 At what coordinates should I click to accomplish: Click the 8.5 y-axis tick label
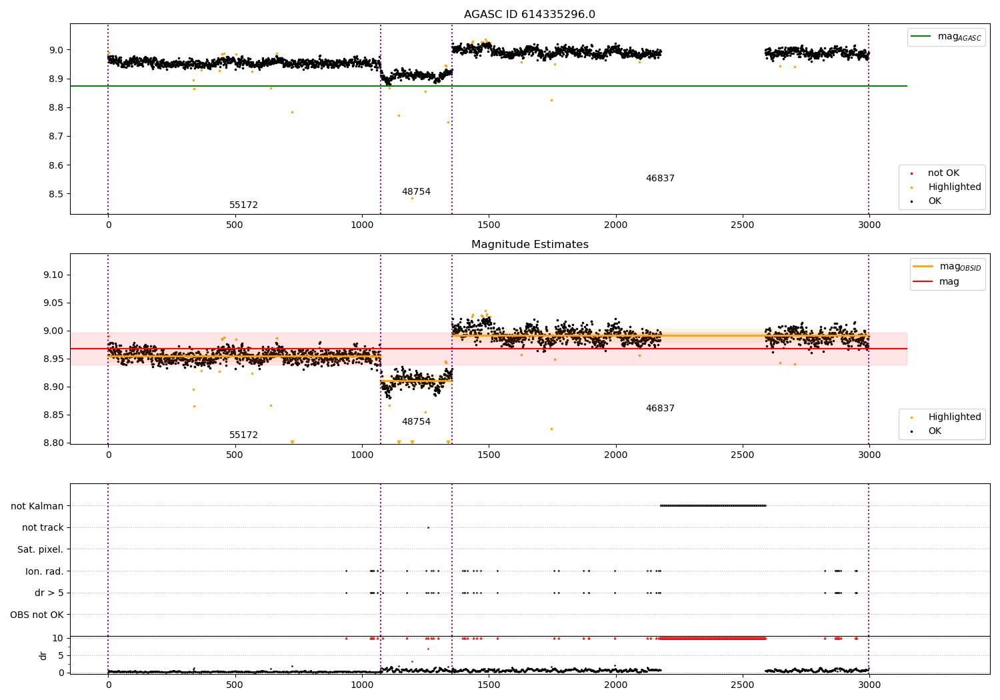click(x=55, y=195)
